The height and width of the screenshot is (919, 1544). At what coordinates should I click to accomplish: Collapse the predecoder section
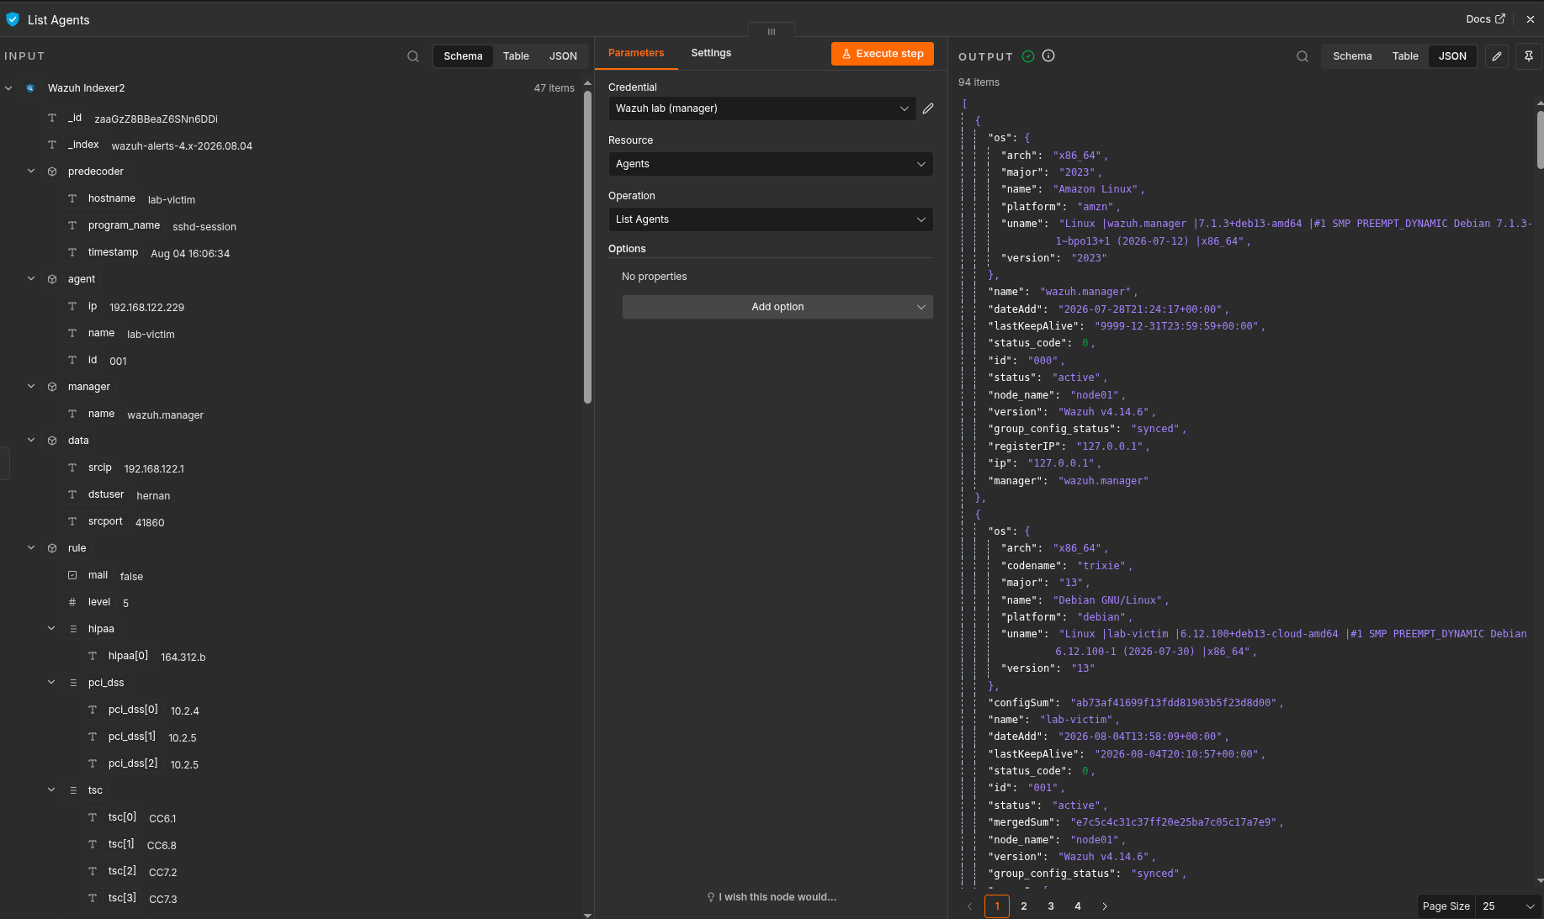coord(31,172)
